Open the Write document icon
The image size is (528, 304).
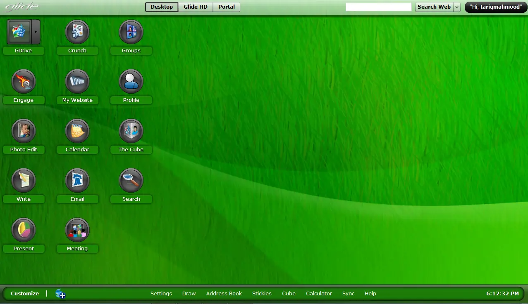tap(24, 180)
